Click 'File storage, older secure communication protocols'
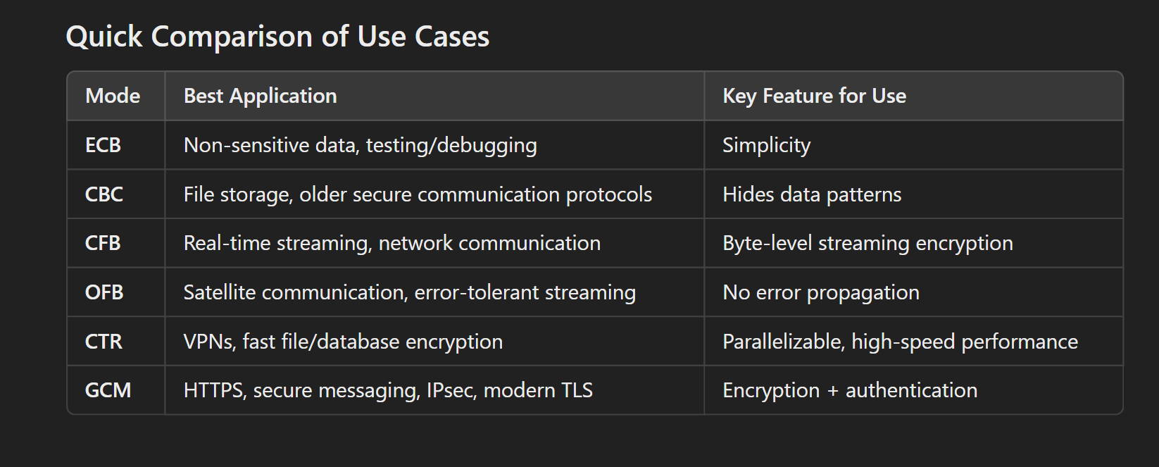Screen dimensions: 1159x467 pos(418,195)
